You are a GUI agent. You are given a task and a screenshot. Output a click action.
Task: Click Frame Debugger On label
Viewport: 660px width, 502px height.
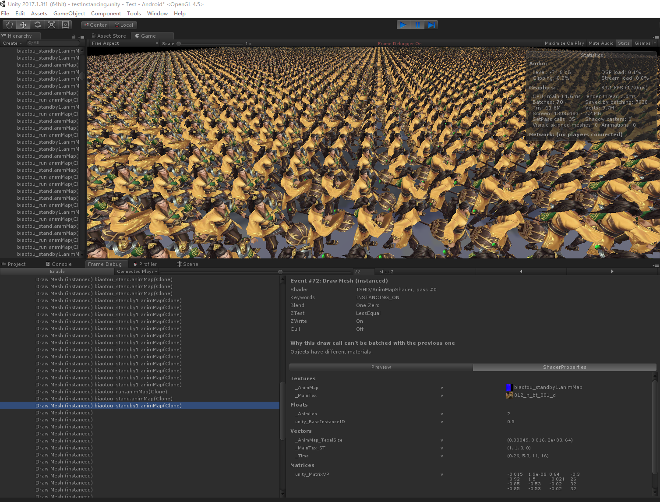click(399, 44)
